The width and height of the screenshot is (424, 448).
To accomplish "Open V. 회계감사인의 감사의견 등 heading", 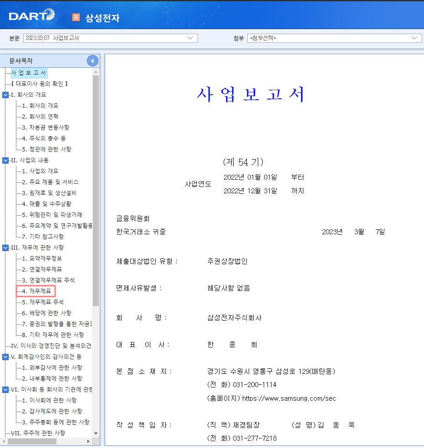I will click(x=46, y=357).
